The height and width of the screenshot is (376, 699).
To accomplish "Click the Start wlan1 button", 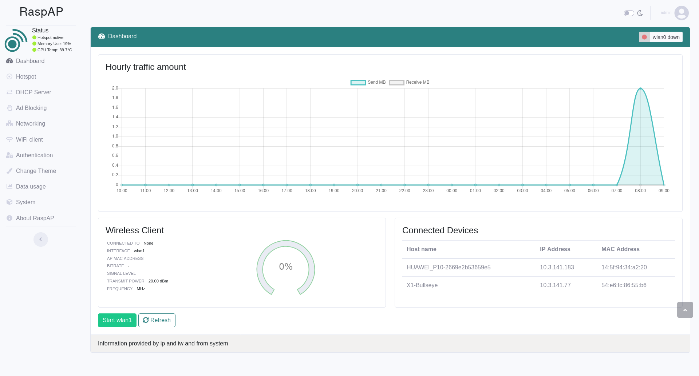I will point(117,320).
